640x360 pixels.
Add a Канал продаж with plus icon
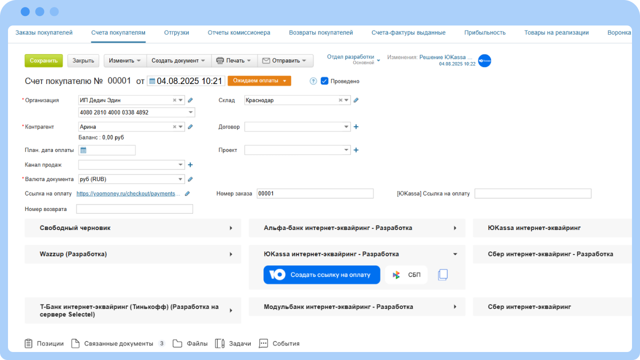(x=190, y=165)
